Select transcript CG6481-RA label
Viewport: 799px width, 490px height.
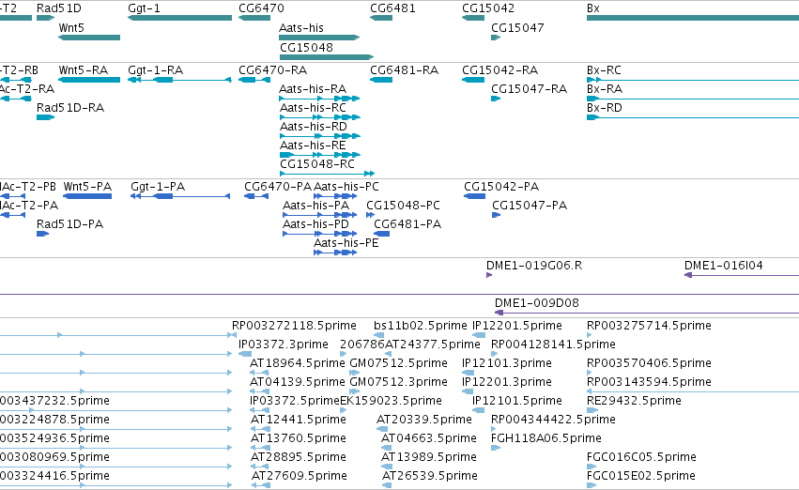tap(404, 69)
